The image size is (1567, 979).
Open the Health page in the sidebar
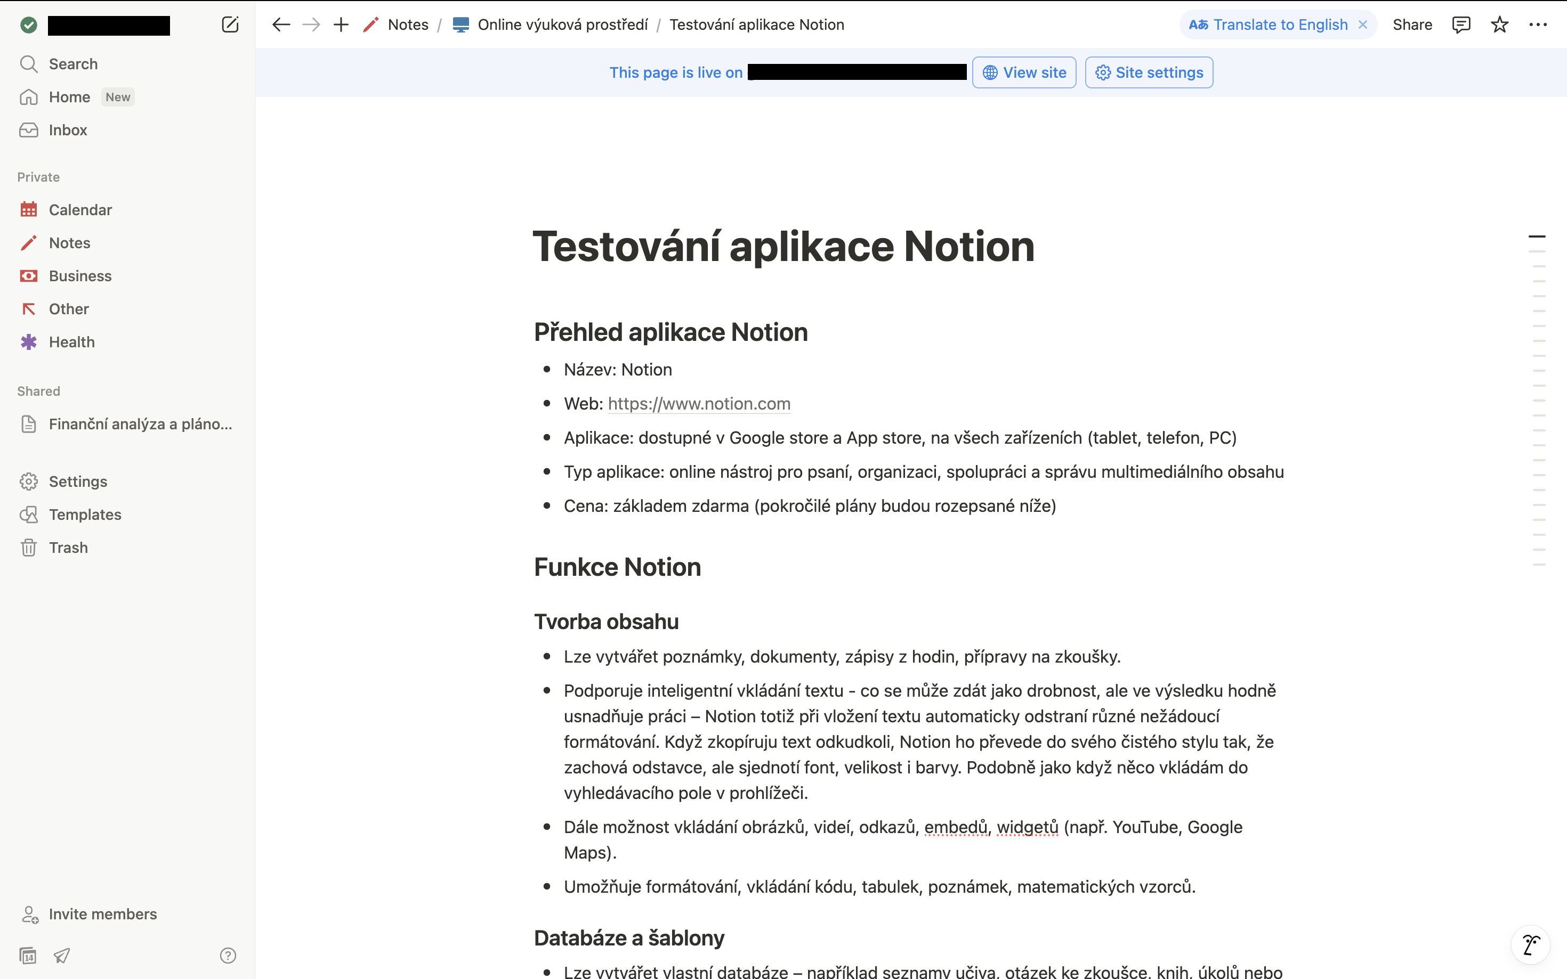[x=71, y=341]
